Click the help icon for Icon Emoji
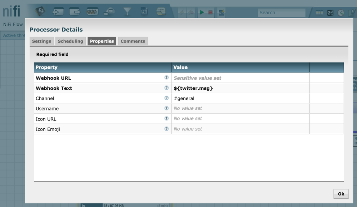This screenshot has width=357, height=207. [x=167, y=129]
